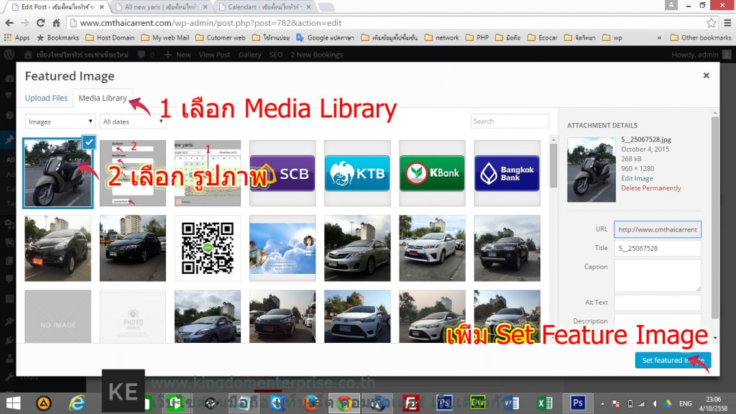Open the 'Images' media type dropdown
The height and width of the screenshot is (414, 736).
tap(60, 121)
